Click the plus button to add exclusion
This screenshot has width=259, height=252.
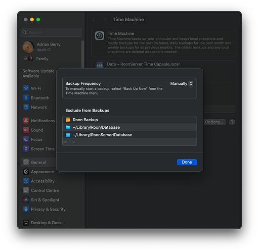[66, 142]
